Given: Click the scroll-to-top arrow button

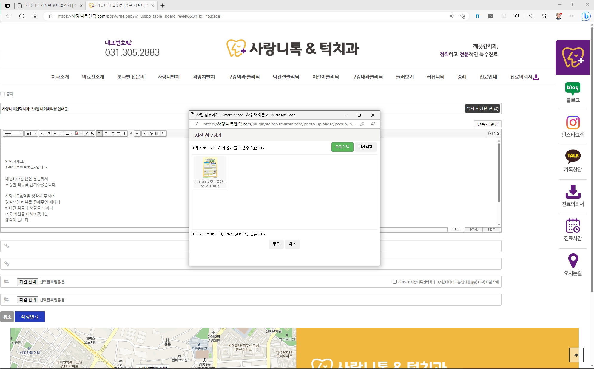Looking at the screenshot, I should 576,355.
